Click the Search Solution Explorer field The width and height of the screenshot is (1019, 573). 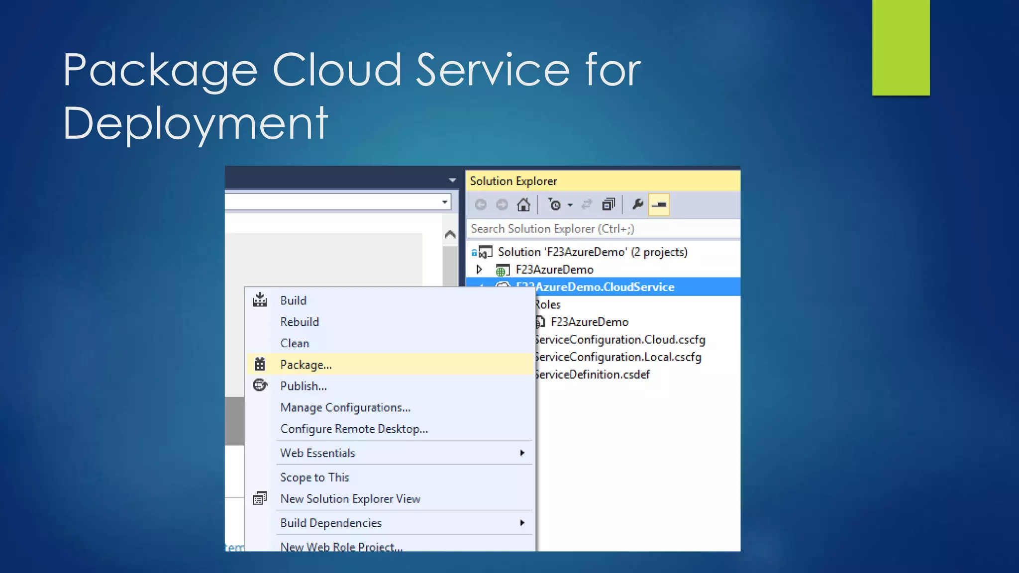click(602, 229)
